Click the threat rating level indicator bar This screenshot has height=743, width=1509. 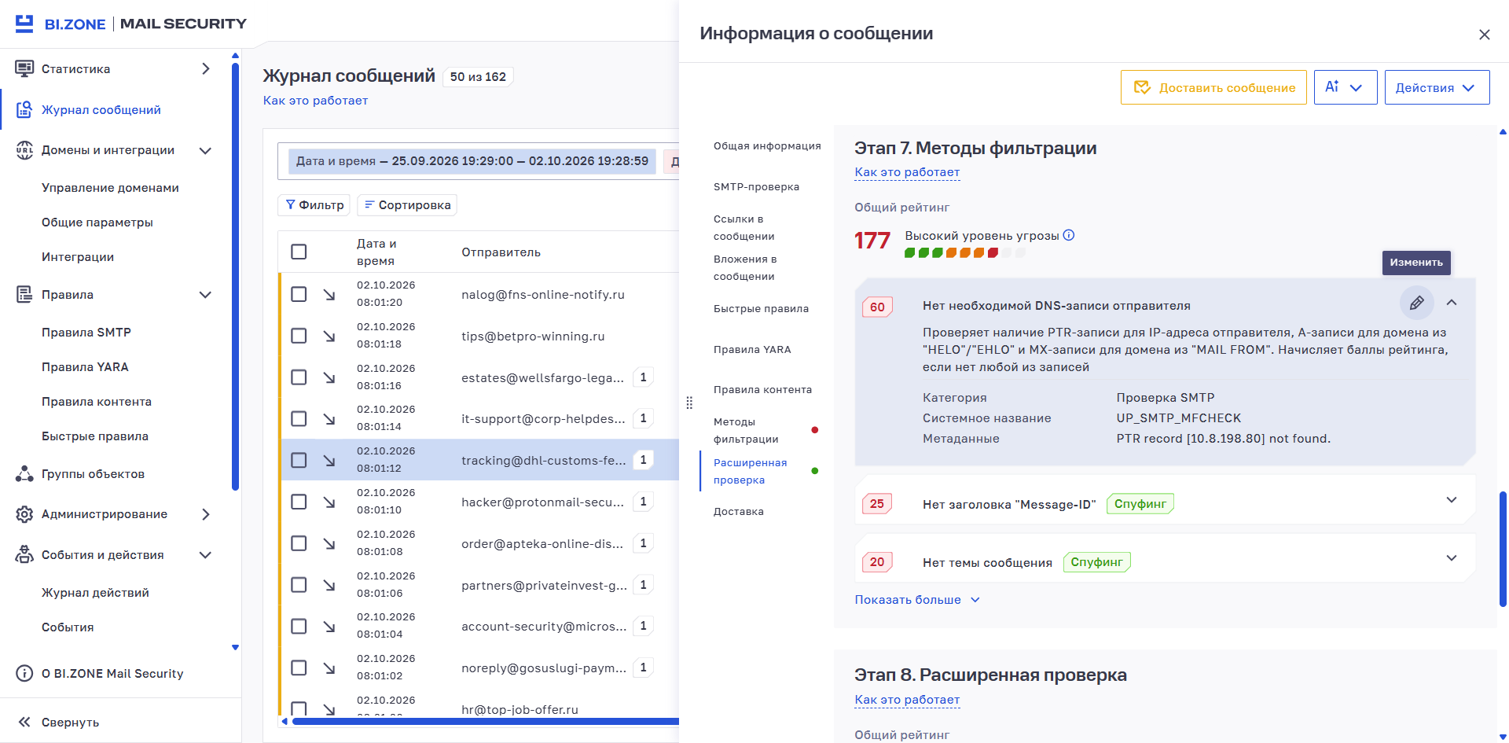(x=965, y=253)
